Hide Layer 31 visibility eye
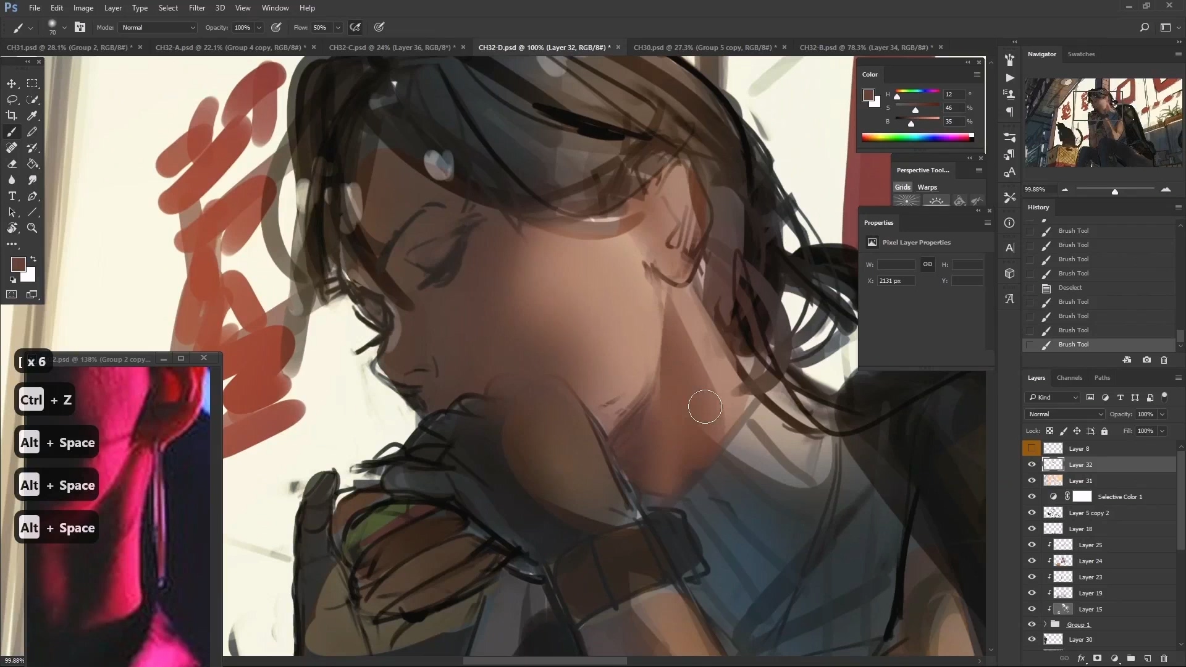This screenshot has width=1186, height=667. tap(1032, 480)
